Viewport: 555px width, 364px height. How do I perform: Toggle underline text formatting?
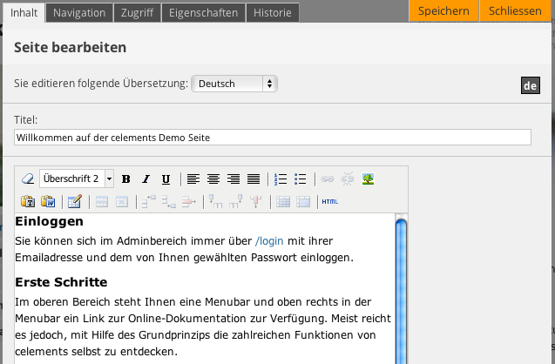tap(166, 179)
